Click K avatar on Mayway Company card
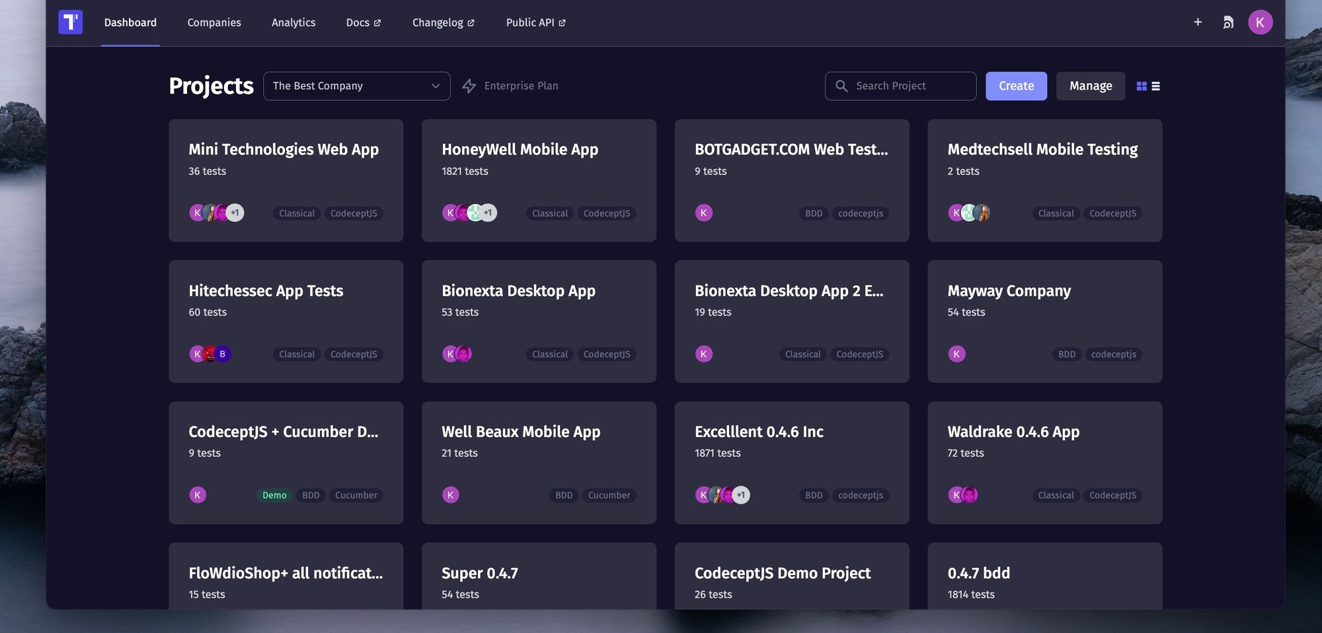Image resolution: width=1322 pixels, height=633 pixels. (956, 354)
